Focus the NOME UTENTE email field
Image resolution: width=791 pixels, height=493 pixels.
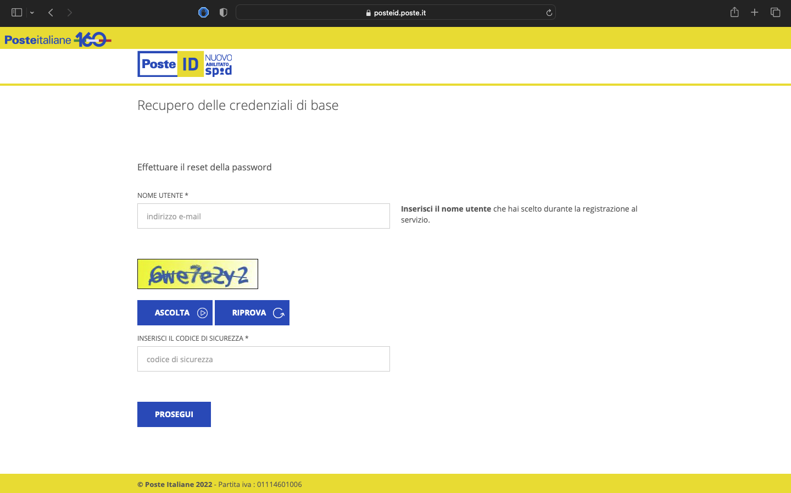point(263,215)
